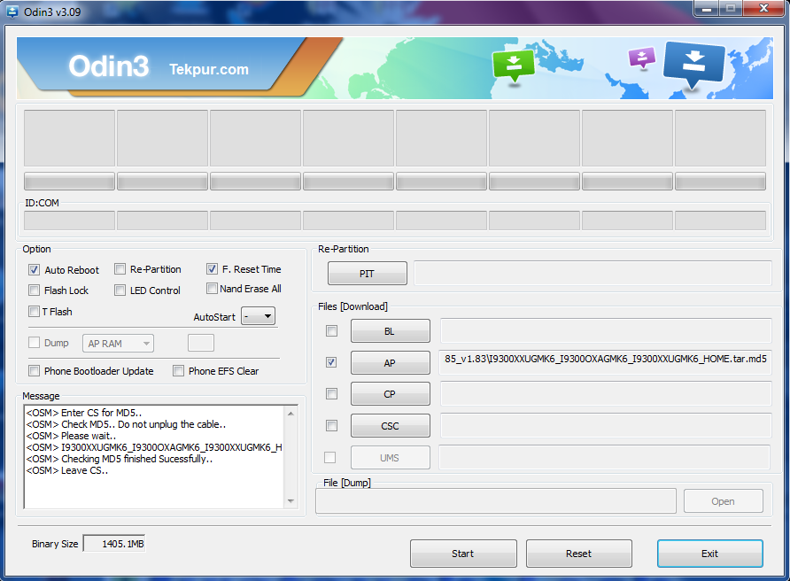Click 'Check MD5.. Do not unplug' log line
Viewport: 790px width, 581px height.
click(126, 424)
